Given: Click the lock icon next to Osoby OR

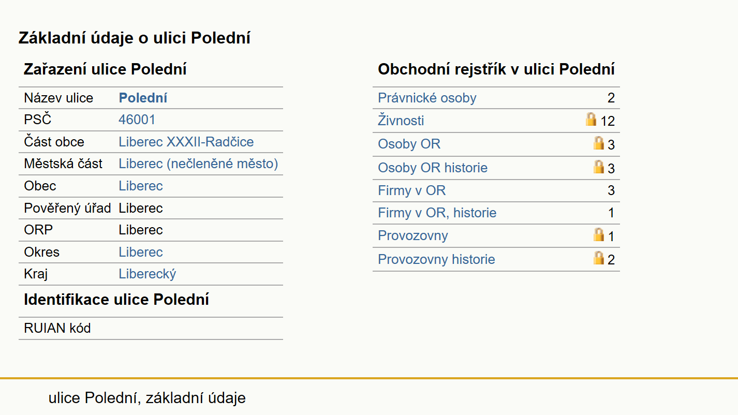Looking at the screenshot, I should pos(599,143).
